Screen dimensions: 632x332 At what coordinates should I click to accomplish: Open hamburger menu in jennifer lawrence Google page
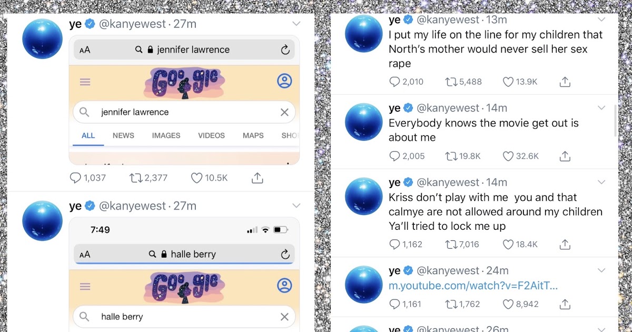click(85, 82)
